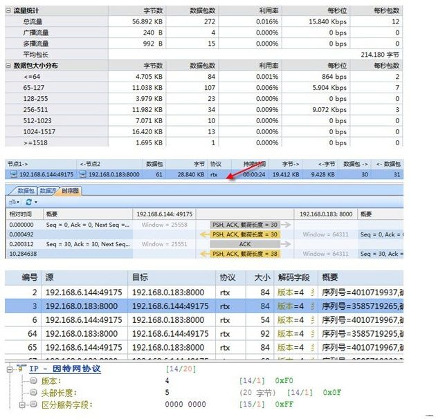Screen dimensions: 436x419
Task: Click the 512-1023 size range row
Action: pos(204,120)
